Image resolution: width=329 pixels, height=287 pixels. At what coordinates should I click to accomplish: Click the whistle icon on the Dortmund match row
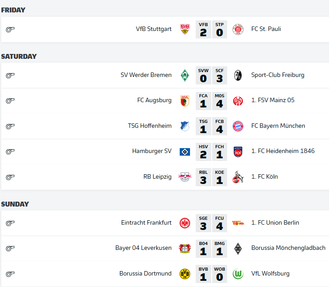tap(10, 274)
